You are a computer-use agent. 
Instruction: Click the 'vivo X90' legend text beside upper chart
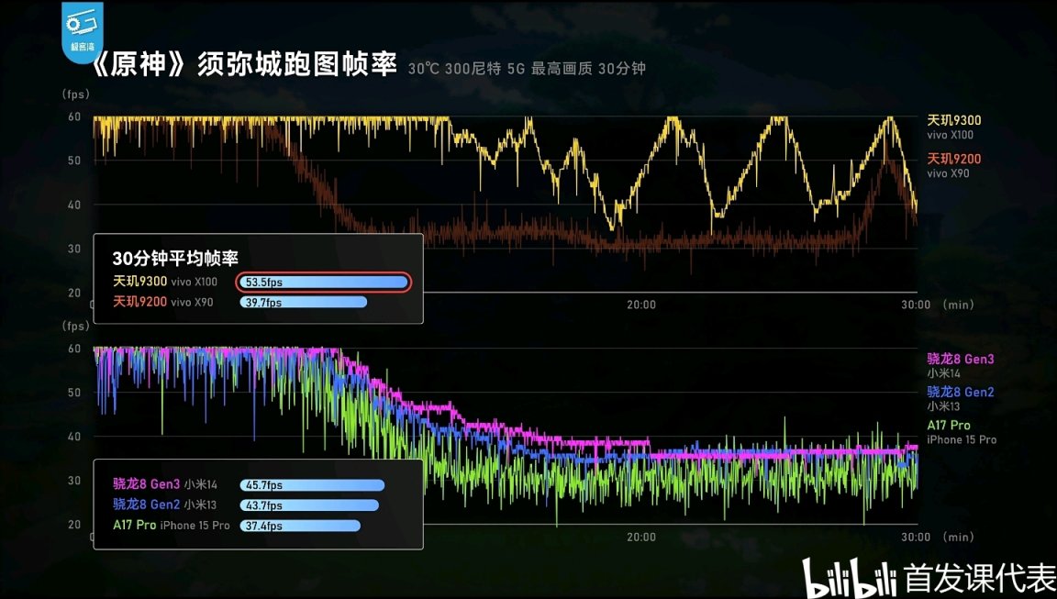[948, 173]
